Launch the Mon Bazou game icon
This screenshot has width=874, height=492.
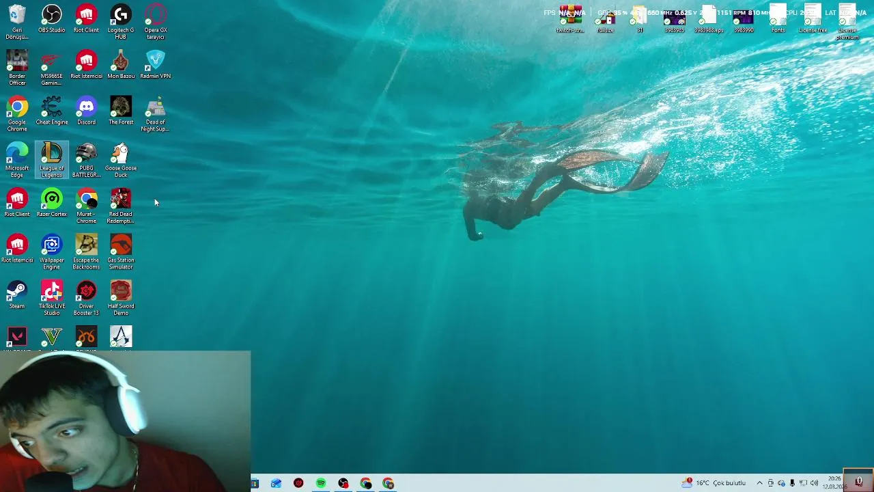[121, 65]
